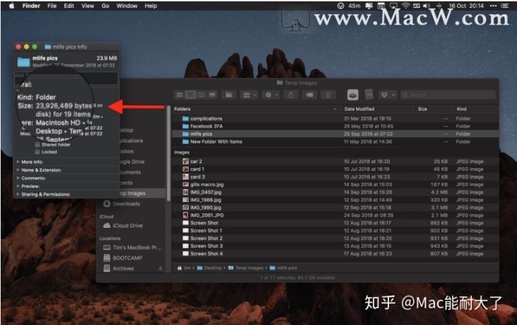
Task: Sort by Size column header
Action: pyautogui.click(x=432, y=109)
